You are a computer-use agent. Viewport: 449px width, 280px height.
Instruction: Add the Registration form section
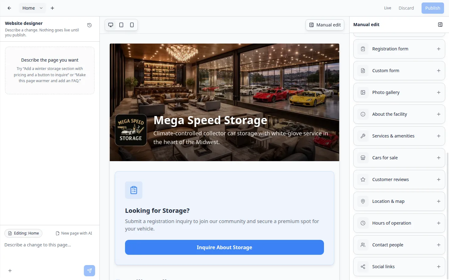click(439, 49)
